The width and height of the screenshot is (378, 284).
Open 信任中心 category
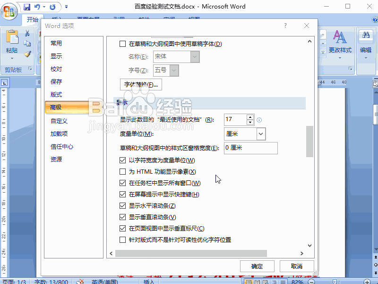click(62, 146)
